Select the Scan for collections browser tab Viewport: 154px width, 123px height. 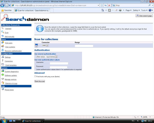(x=32, y=11)
